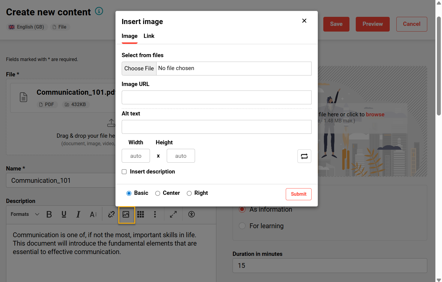Click the insert link icon in editor toolbar
This screenshot has width=442, height=282.
(111, 214)
